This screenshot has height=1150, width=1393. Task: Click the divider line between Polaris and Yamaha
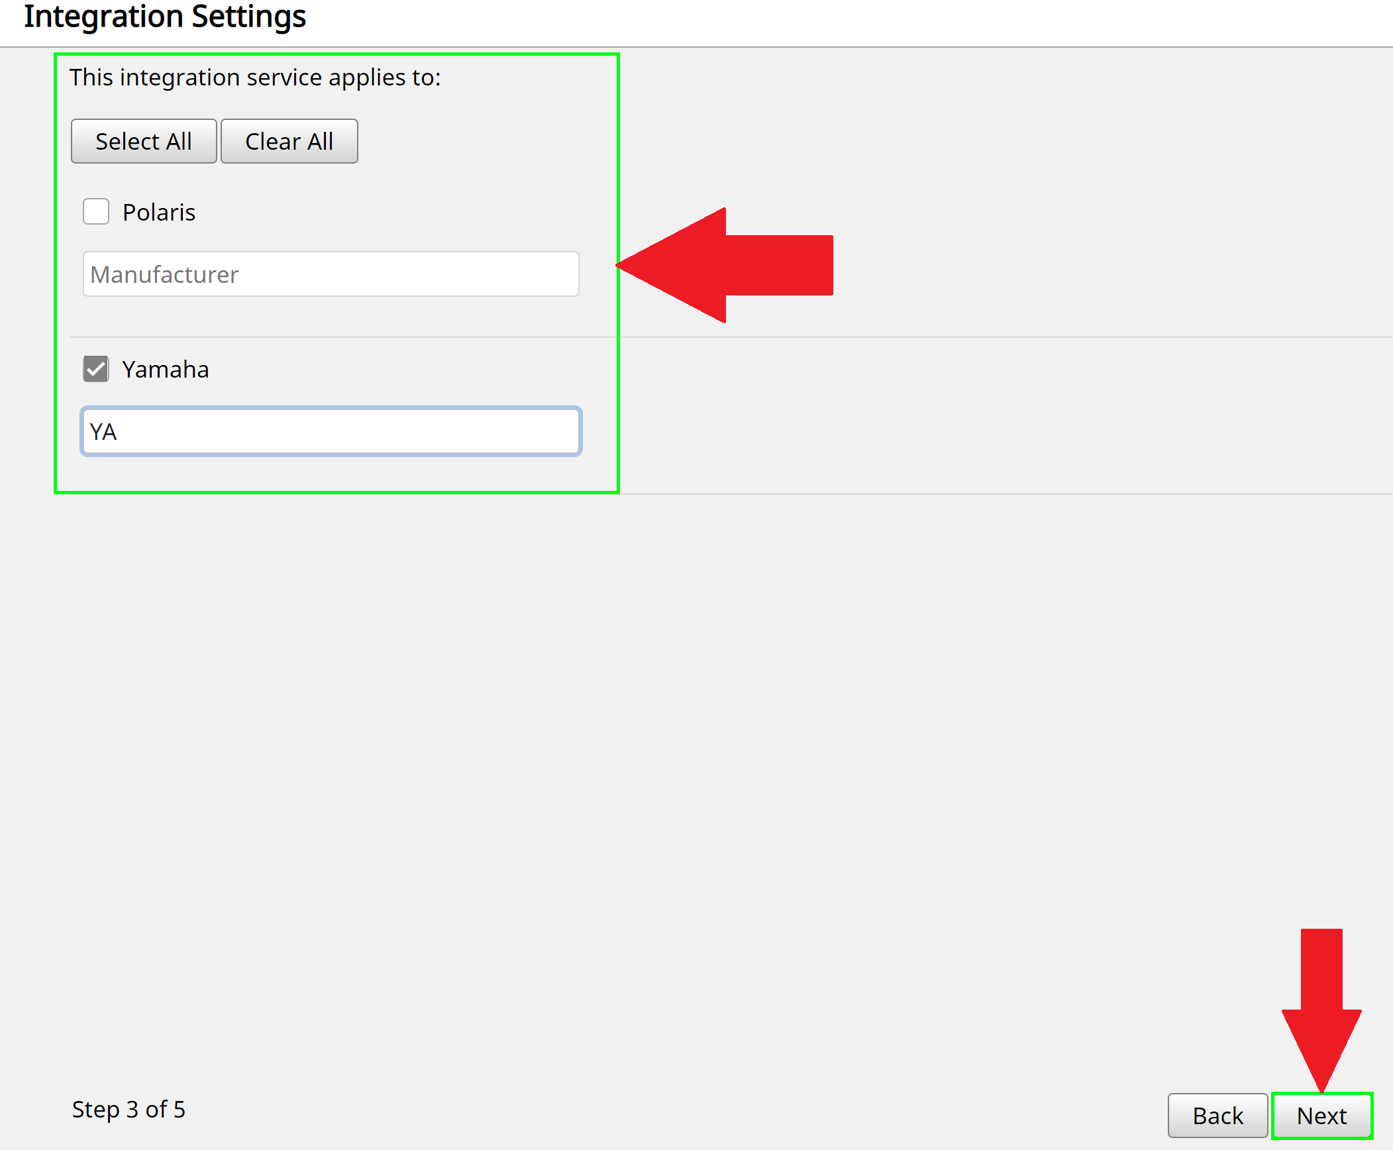(331, 337)
